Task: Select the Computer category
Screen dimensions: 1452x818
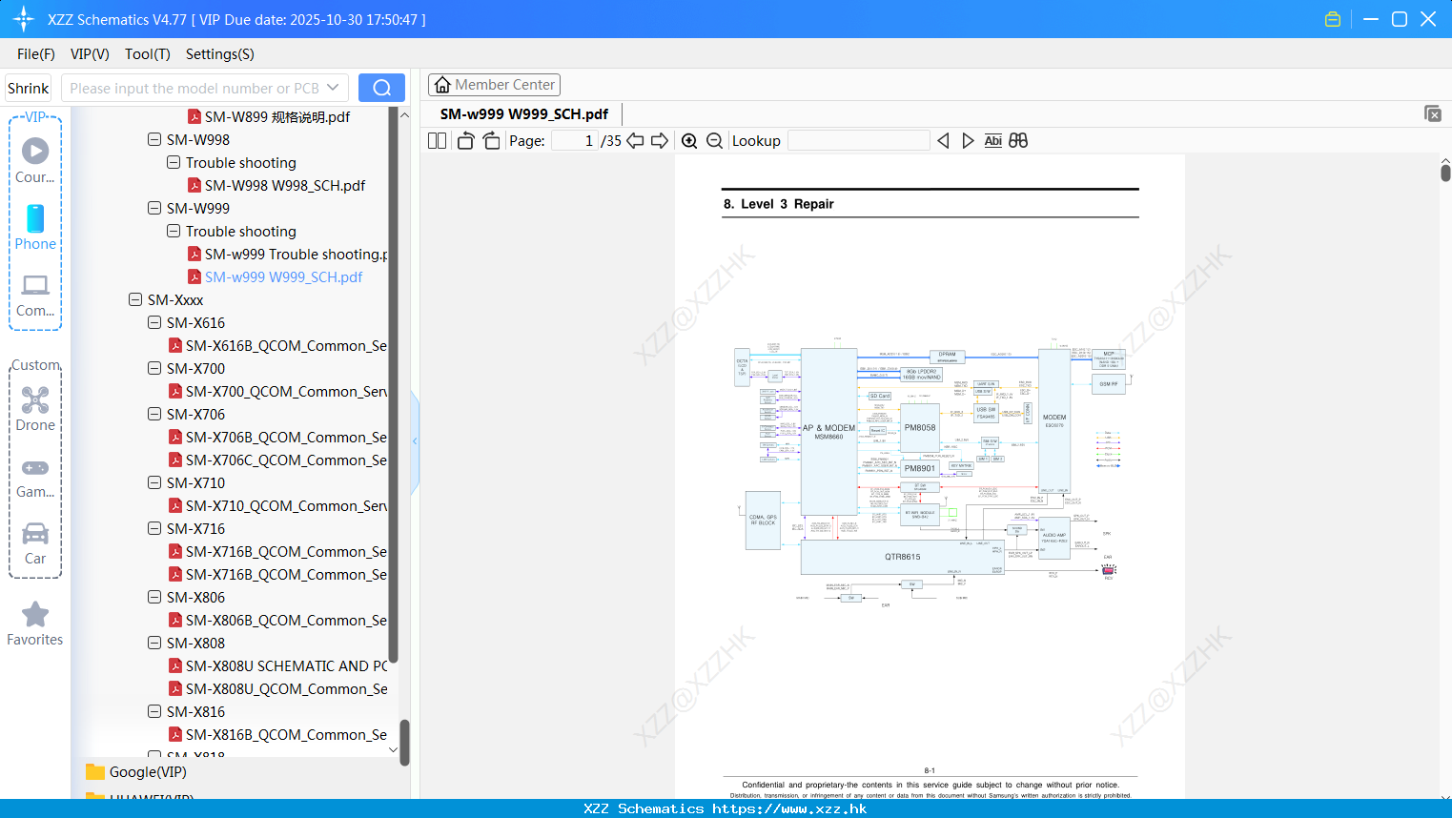Action: pyautogui.click(x=35, y=295)
